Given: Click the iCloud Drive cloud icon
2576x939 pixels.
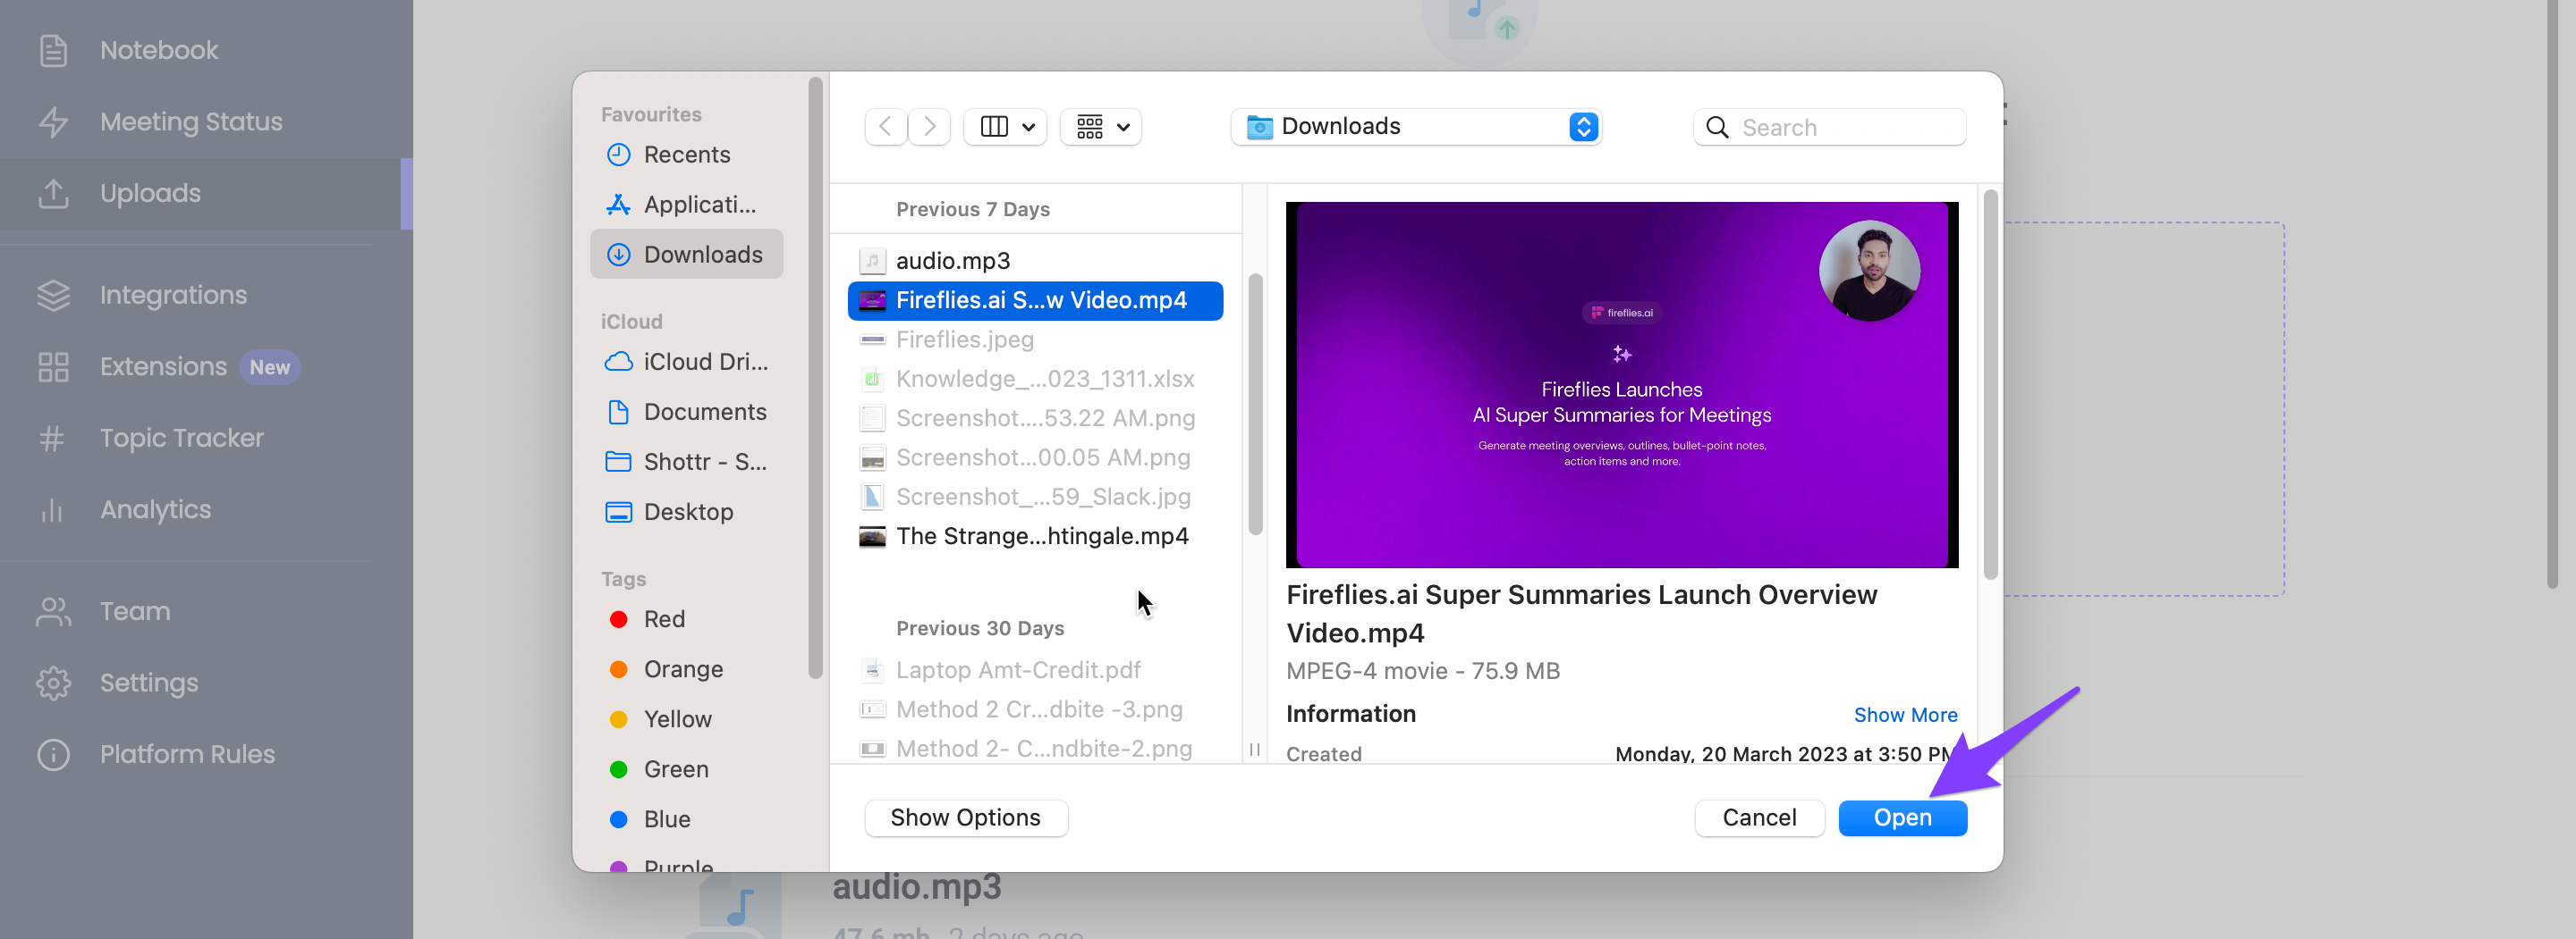Looking at the screenshot, I should pos(619,362).
